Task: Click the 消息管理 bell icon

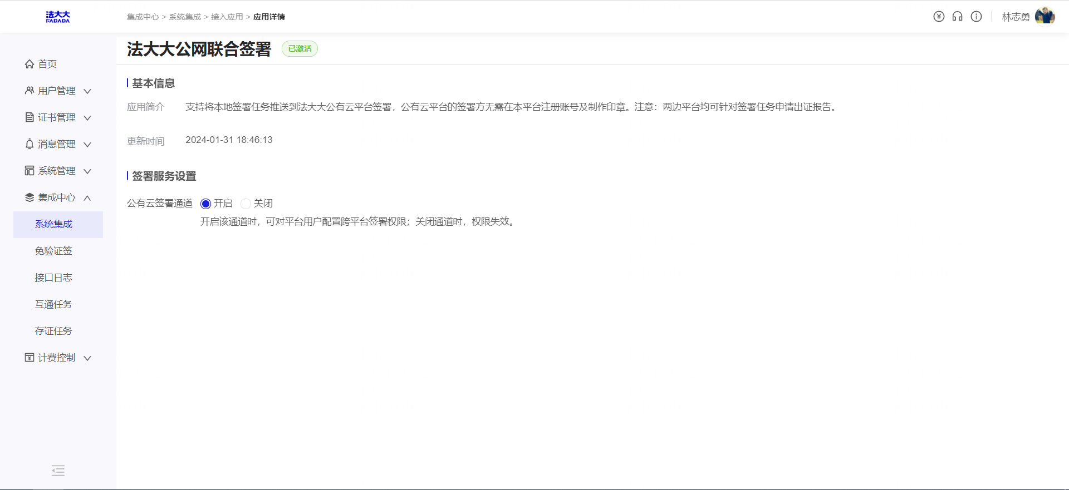Action: 30,144
